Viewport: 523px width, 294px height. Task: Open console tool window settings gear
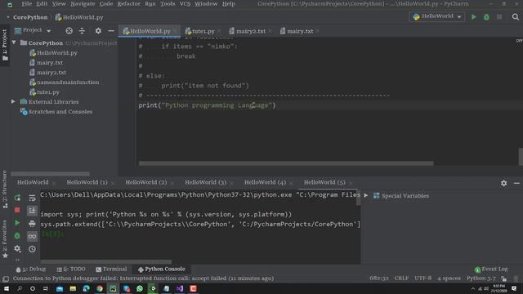[503, 183]
